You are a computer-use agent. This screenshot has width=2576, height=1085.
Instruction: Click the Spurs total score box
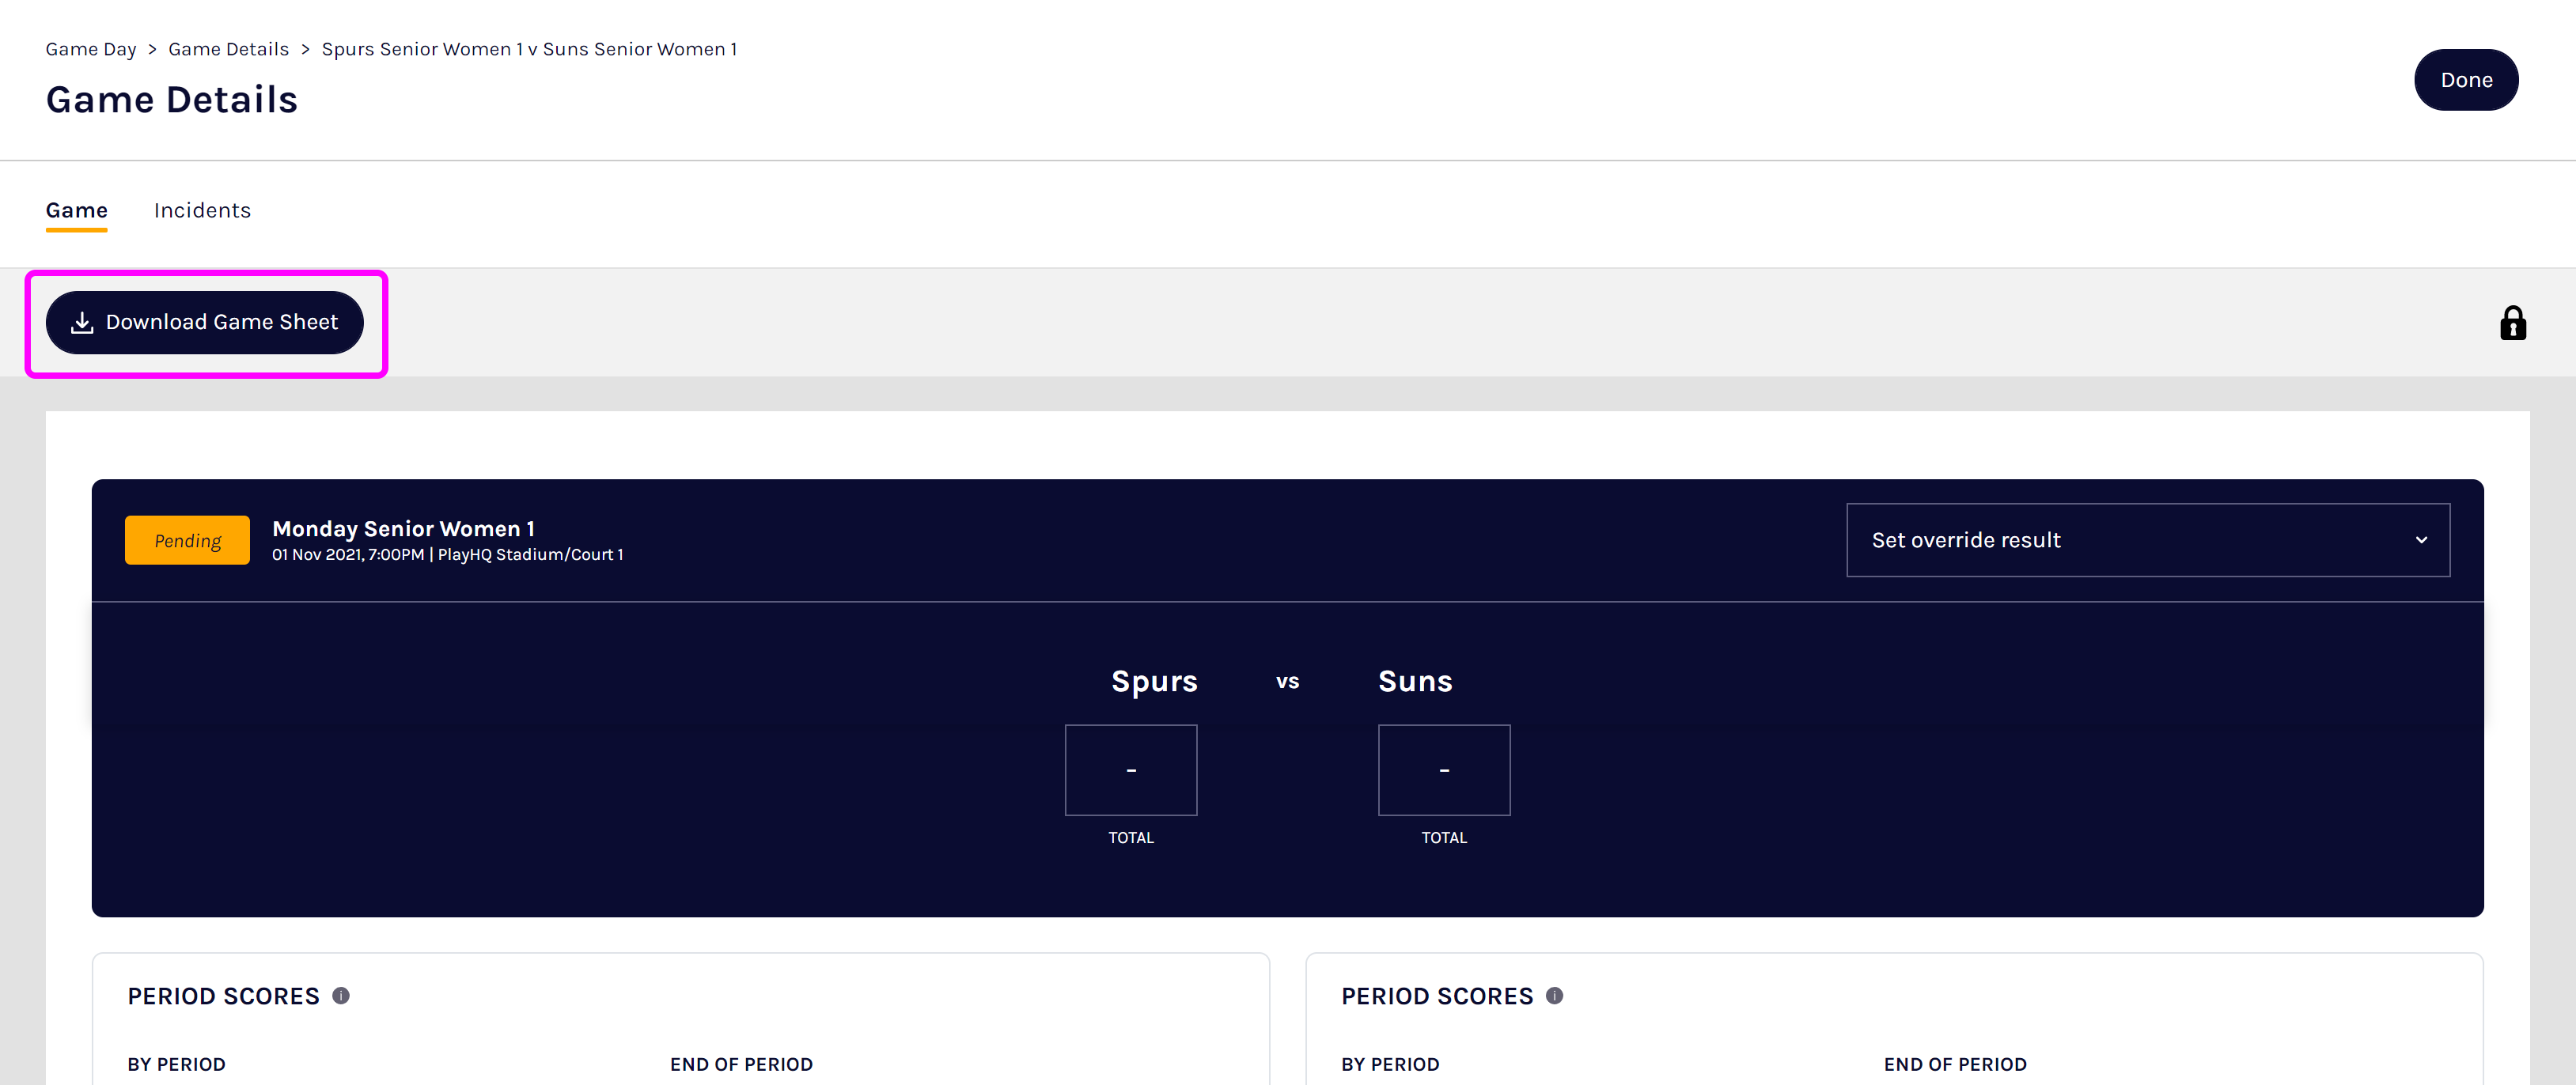[1130, 770]
